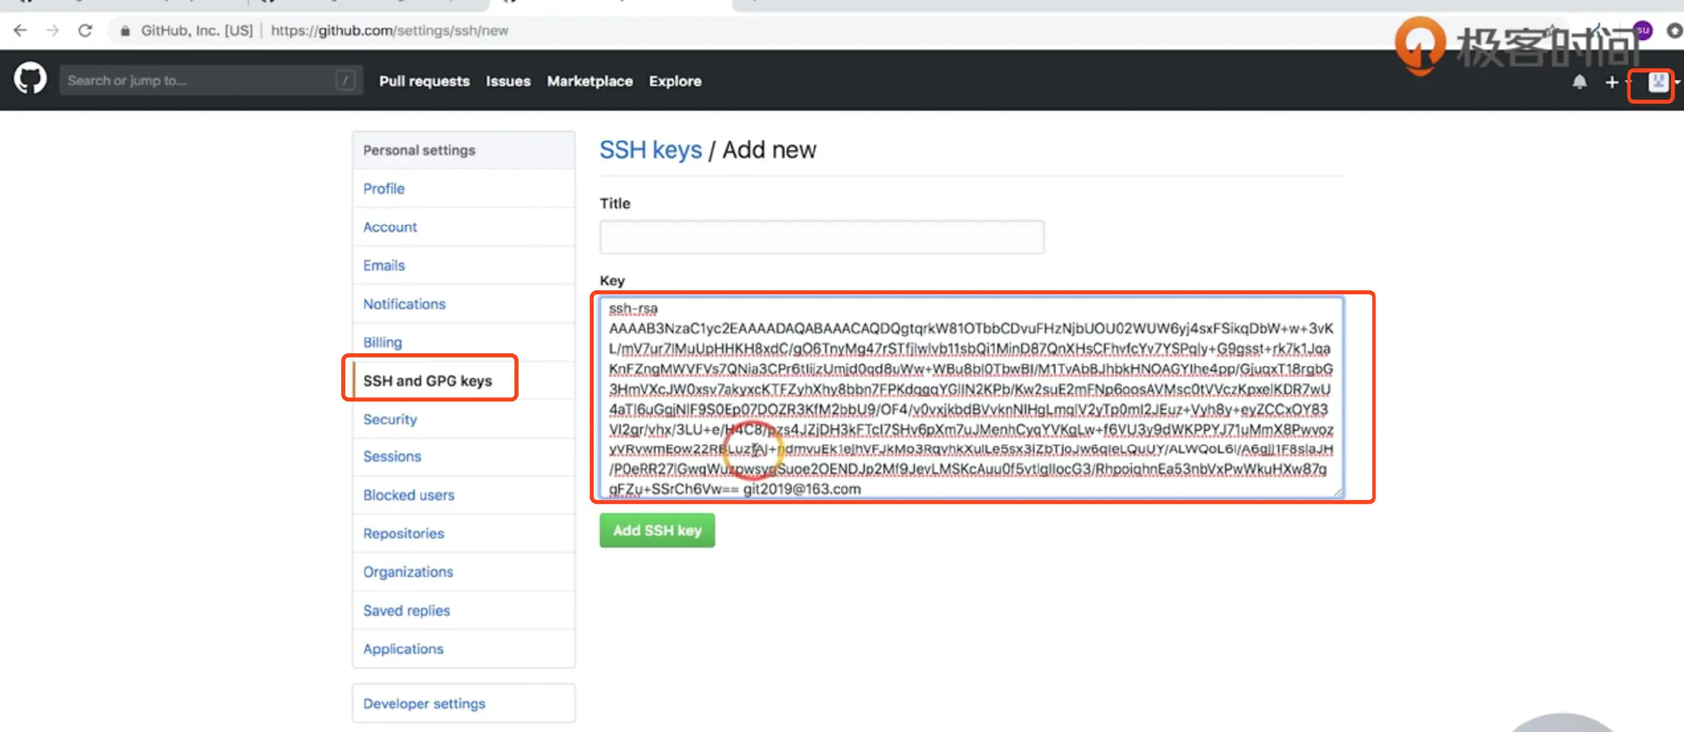
Task: Expand the plus create-new dropdown
Action: click(x=1614, y=82)
